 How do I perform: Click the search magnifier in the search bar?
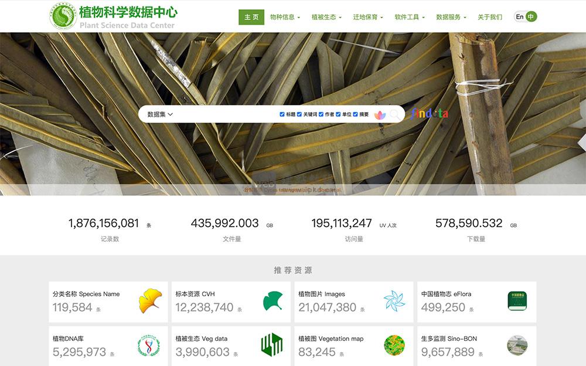click(x=395, y=115)
